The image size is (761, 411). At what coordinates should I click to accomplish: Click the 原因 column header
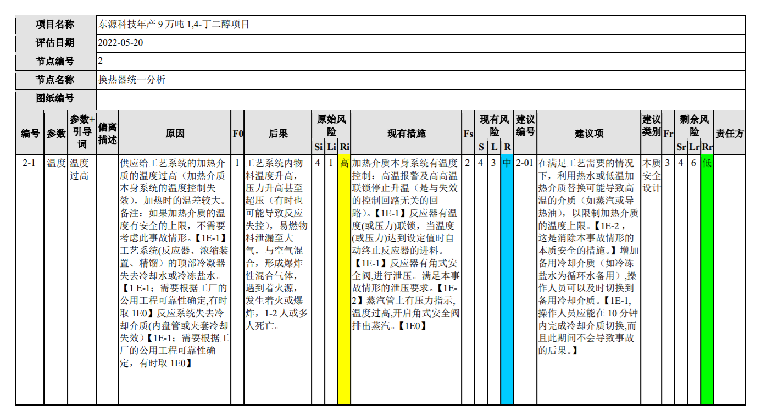tap(175, 132)
